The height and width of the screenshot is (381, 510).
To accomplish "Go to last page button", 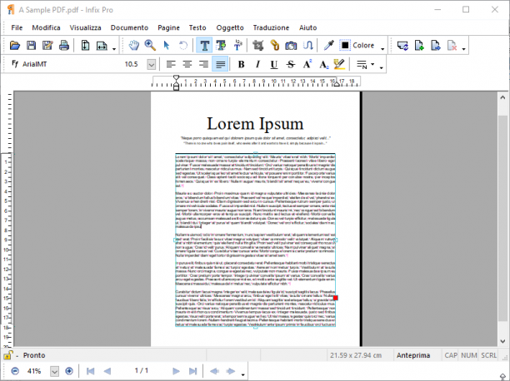I will tap(192, 371).
